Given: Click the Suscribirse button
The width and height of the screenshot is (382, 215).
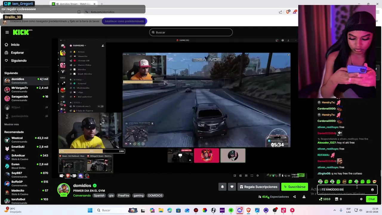Looking at the screenshot, I should 295,187.
